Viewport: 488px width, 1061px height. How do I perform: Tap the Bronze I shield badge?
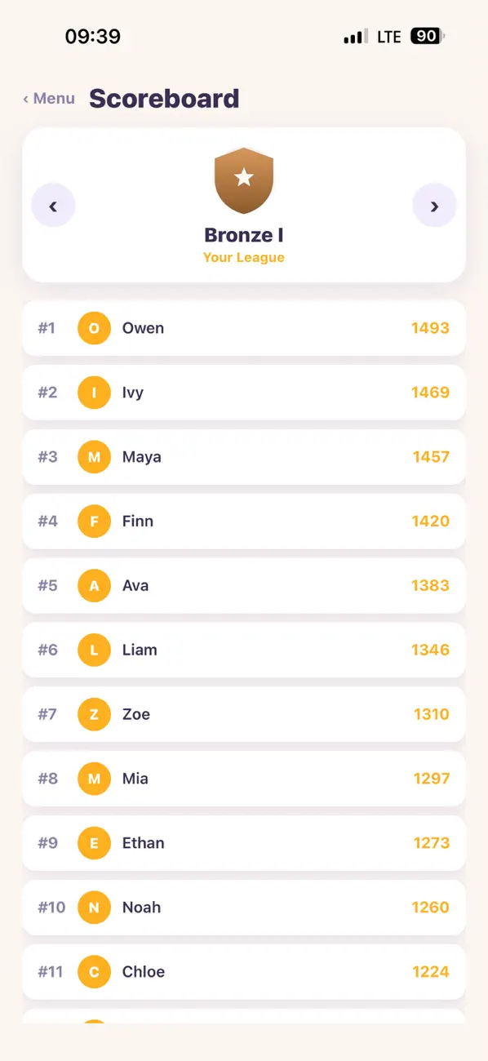click(x=244, y=180)
